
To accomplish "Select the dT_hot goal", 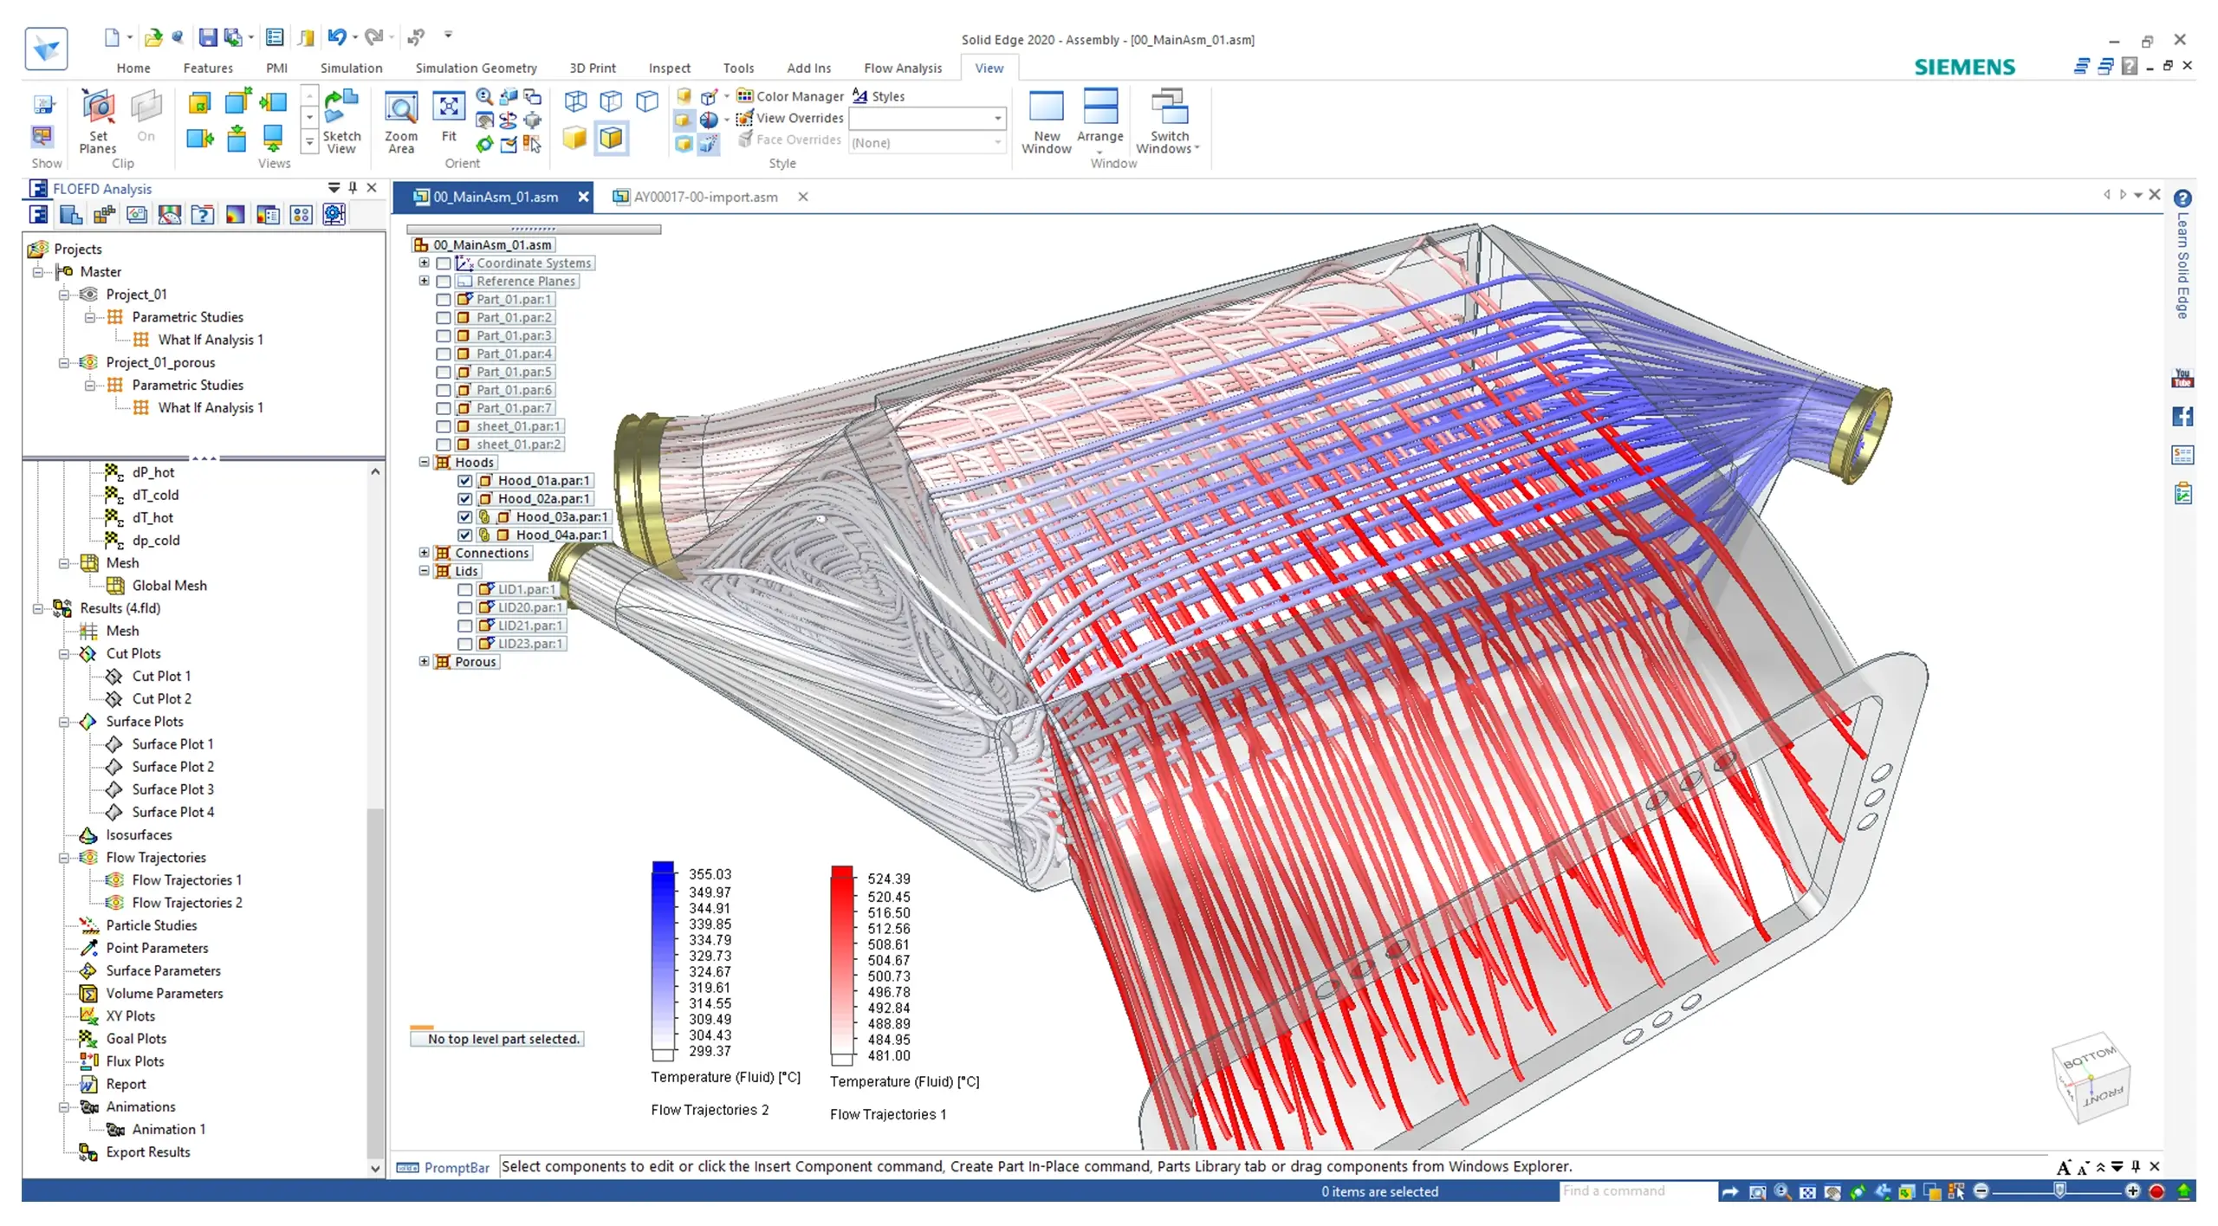I will point(152,517).
